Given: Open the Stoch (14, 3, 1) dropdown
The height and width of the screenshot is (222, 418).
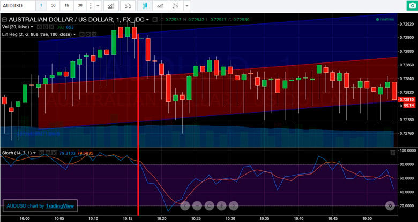Looking at the screenshot, I should point(34,153).
